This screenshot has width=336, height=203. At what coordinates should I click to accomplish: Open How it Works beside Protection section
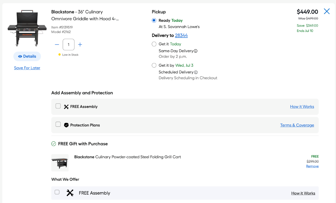tap(302, 107)
